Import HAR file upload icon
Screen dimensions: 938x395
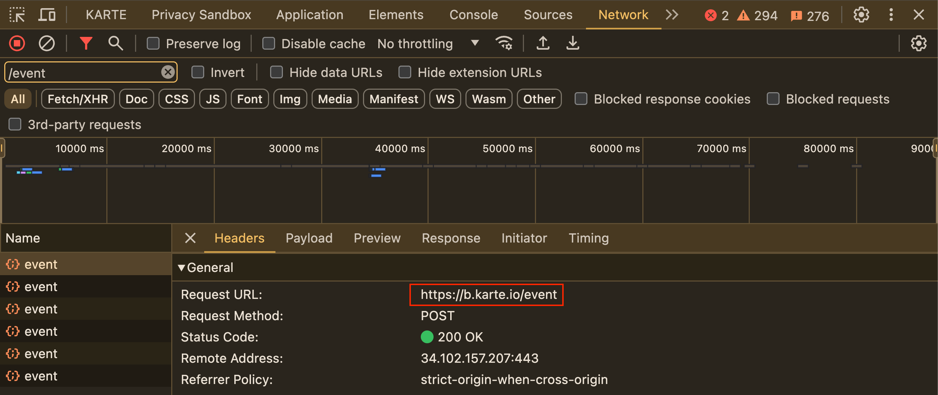[543, 43]
